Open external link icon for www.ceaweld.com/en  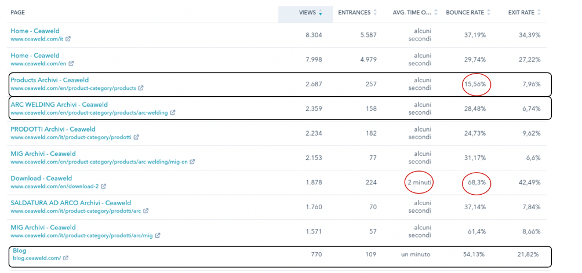[x=71, y=63]
